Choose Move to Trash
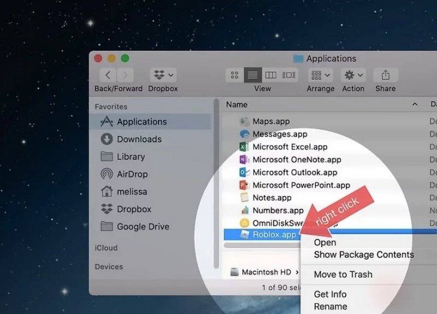This screenshot has height=314, width=437. 344,275
